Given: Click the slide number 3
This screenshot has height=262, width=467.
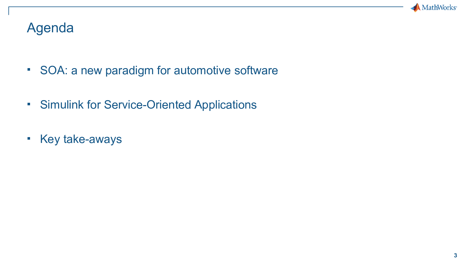Looking at the screenshot, I should click(x=455, y=256).
